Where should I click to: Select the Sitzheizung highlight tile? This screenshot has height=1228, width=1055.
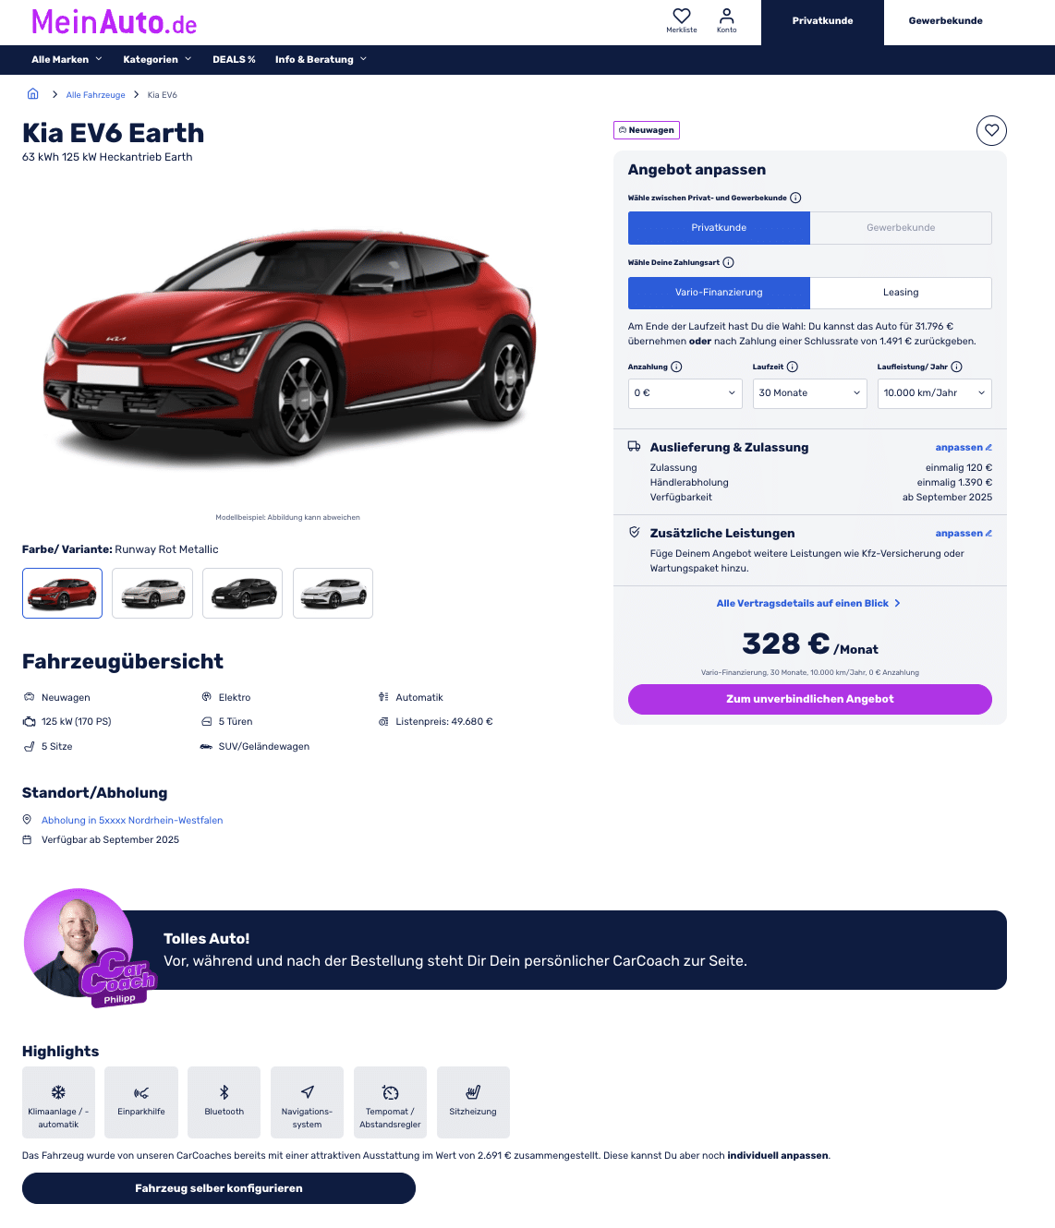pyautogui.click(x=473, y=1102)
